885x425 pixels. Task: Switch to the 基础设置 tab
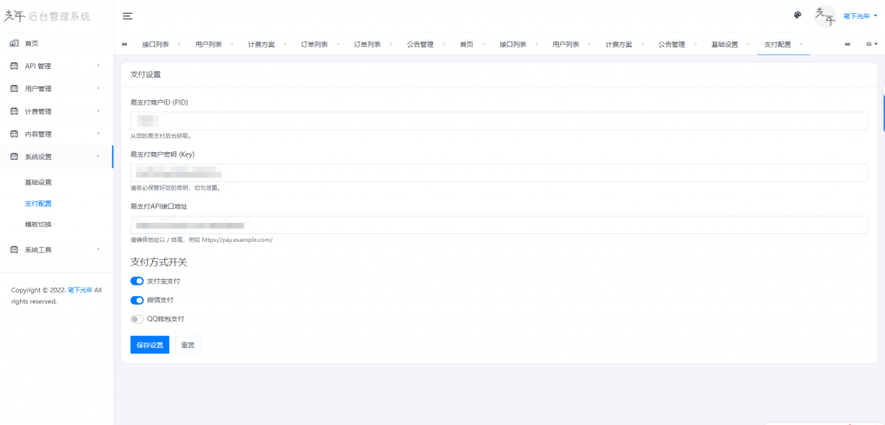tap(724, 44)
